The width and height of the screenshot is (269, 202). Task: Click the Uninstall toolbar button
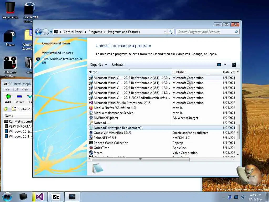tap(118, 65)
